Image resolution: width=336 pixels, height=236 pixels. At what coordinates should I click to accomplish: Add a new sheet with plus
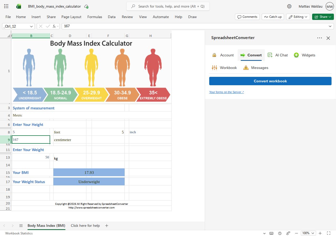pyautogui.click(x=107, y=226)
